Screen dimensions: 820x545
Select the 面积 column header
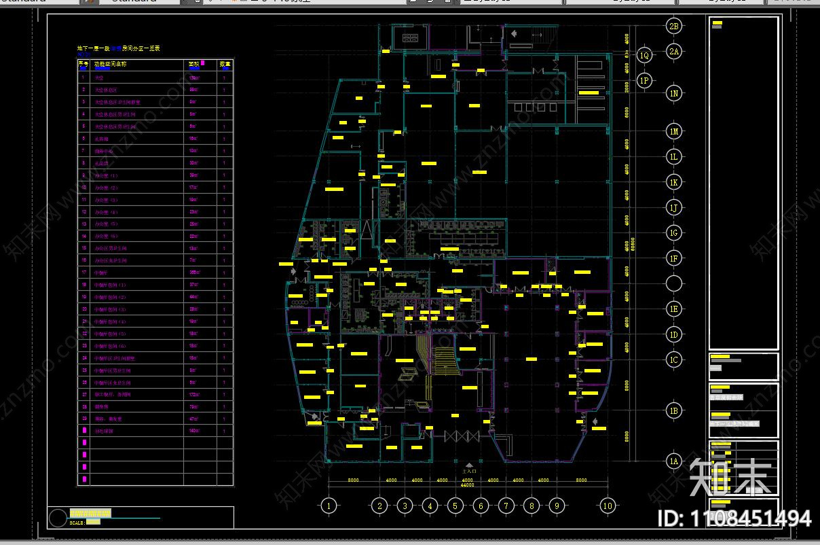[x=194, y=65]
